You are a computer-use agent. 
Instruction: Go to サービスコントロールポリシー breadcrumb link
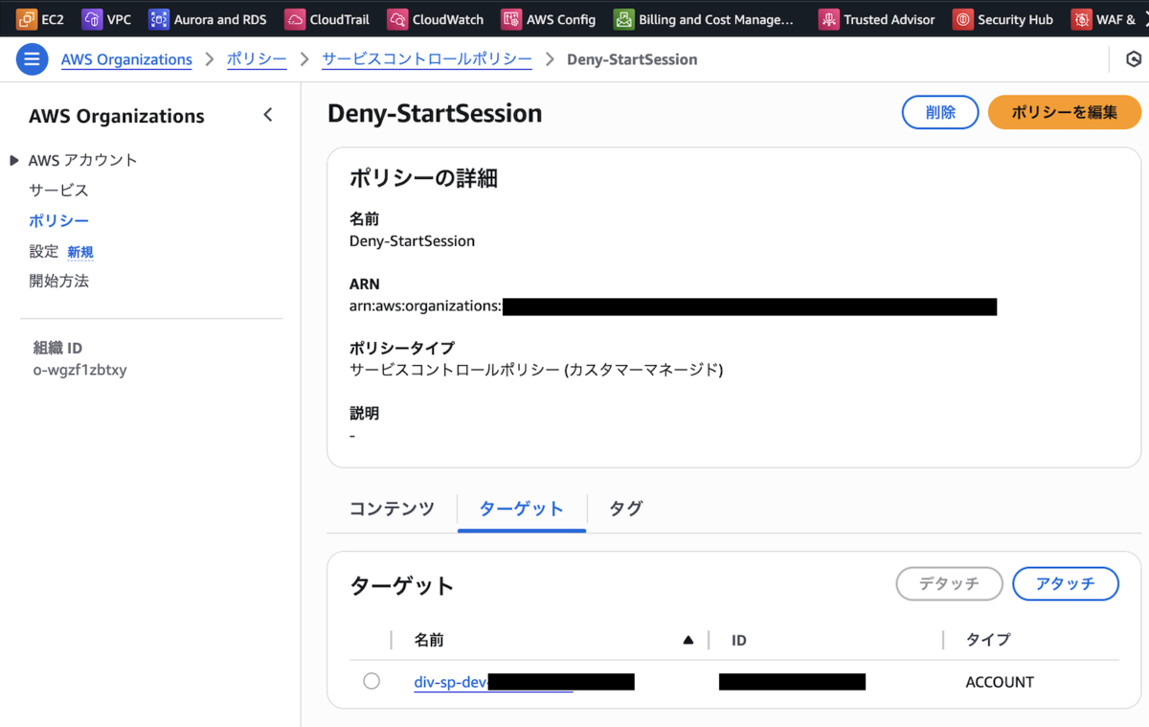pyautogui.click(x=427, y=59)
